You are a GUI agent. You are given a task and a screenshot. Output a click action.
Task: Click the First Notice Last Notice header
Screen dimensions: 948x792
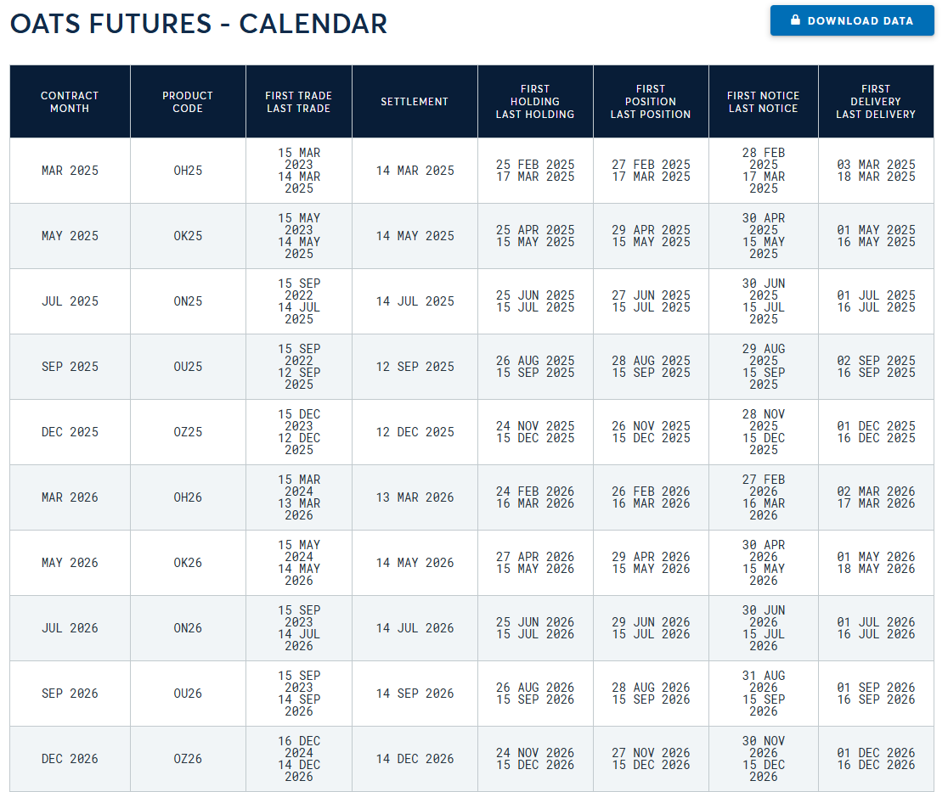coord(763,102)
